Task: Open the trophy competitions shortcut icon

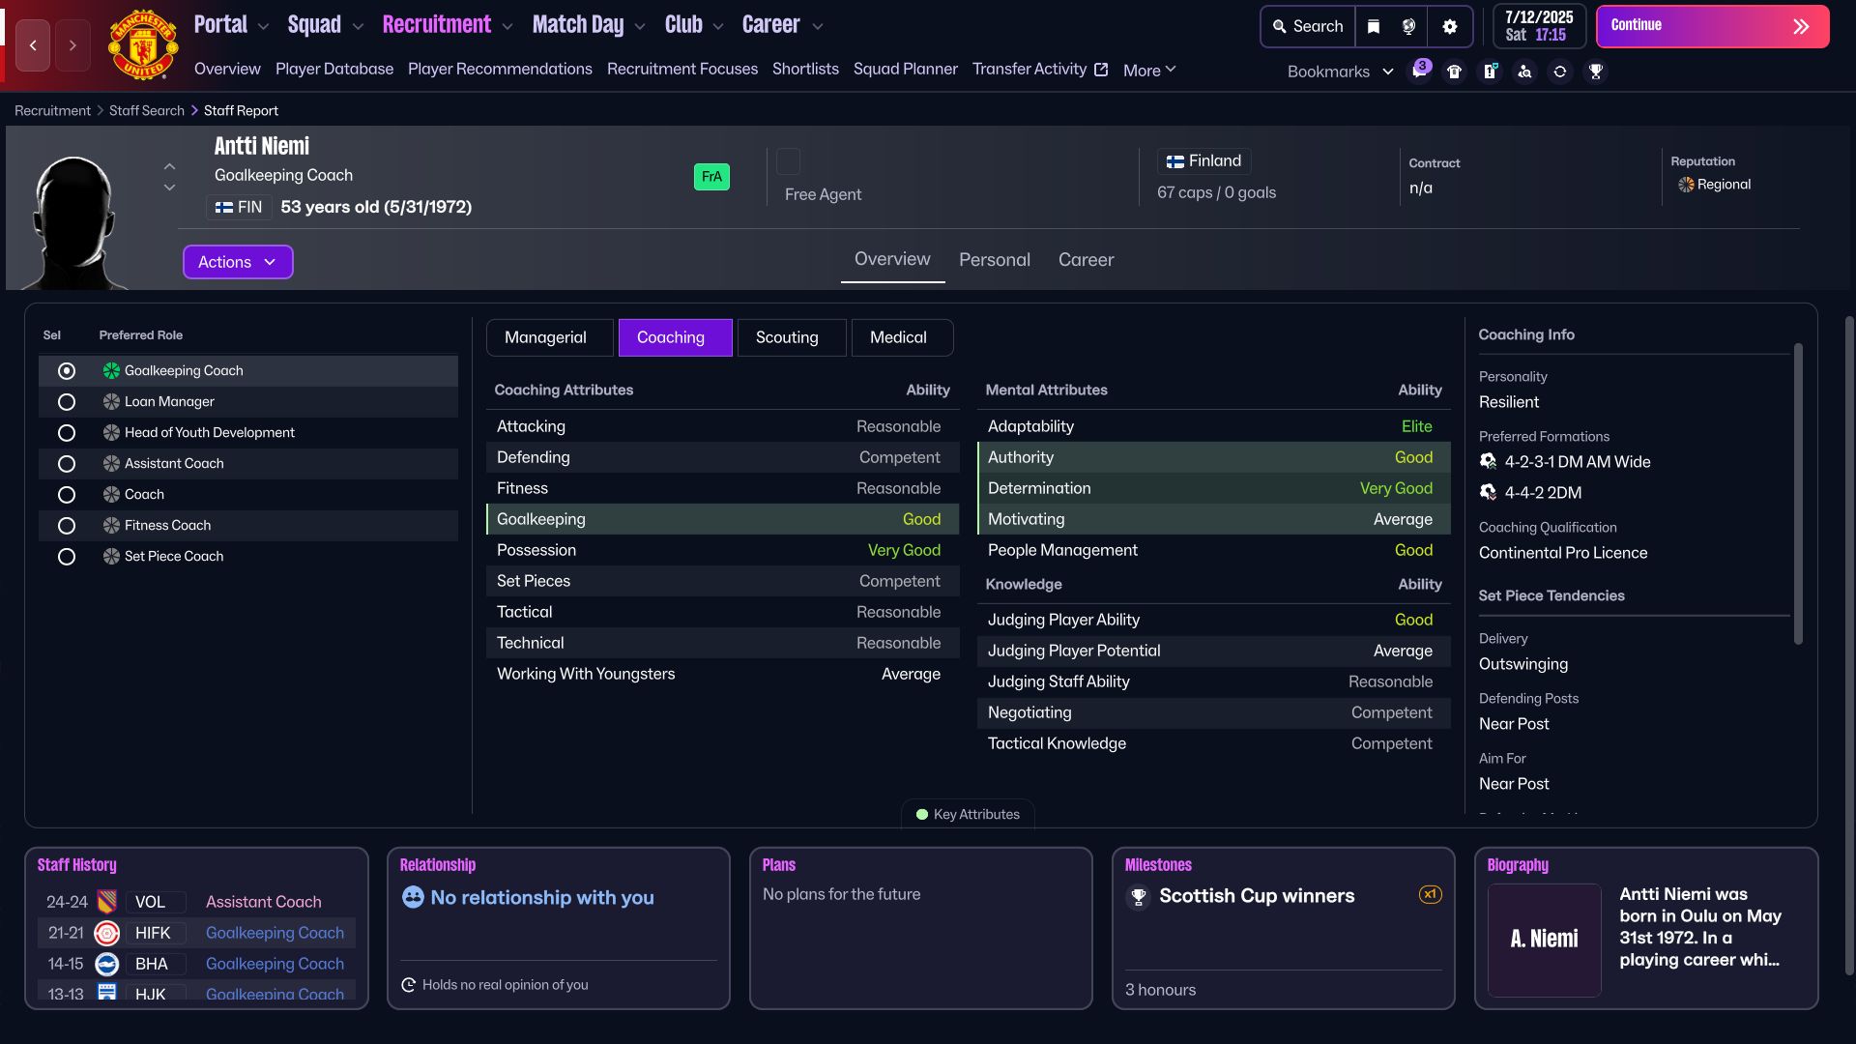Action: coord(1596,72)
